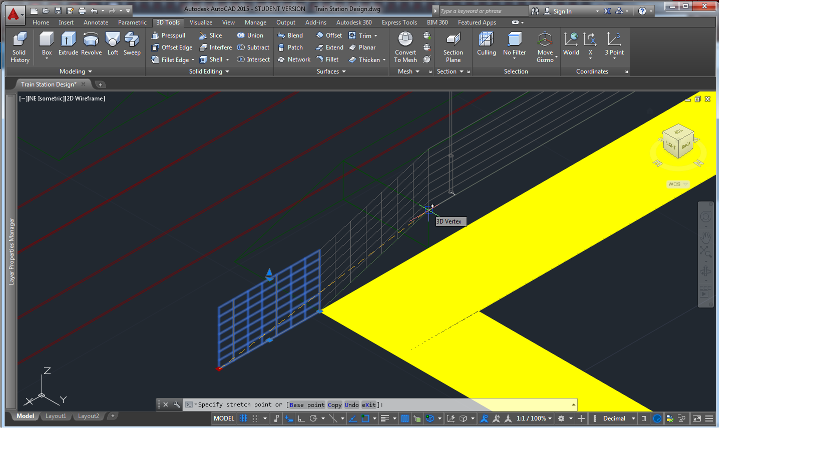Click the search keyword input field
The width and height of the screenshot is (835, 450).
coord(483,11)
